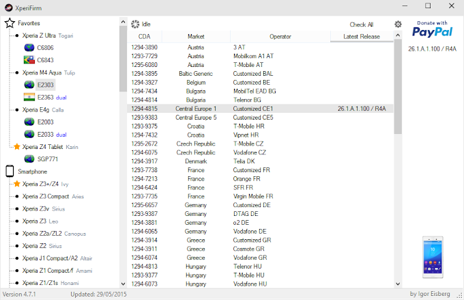Select the Xperia Z1/Z1s Honami node
Screen dimensions: 464x300
(50, 283)
